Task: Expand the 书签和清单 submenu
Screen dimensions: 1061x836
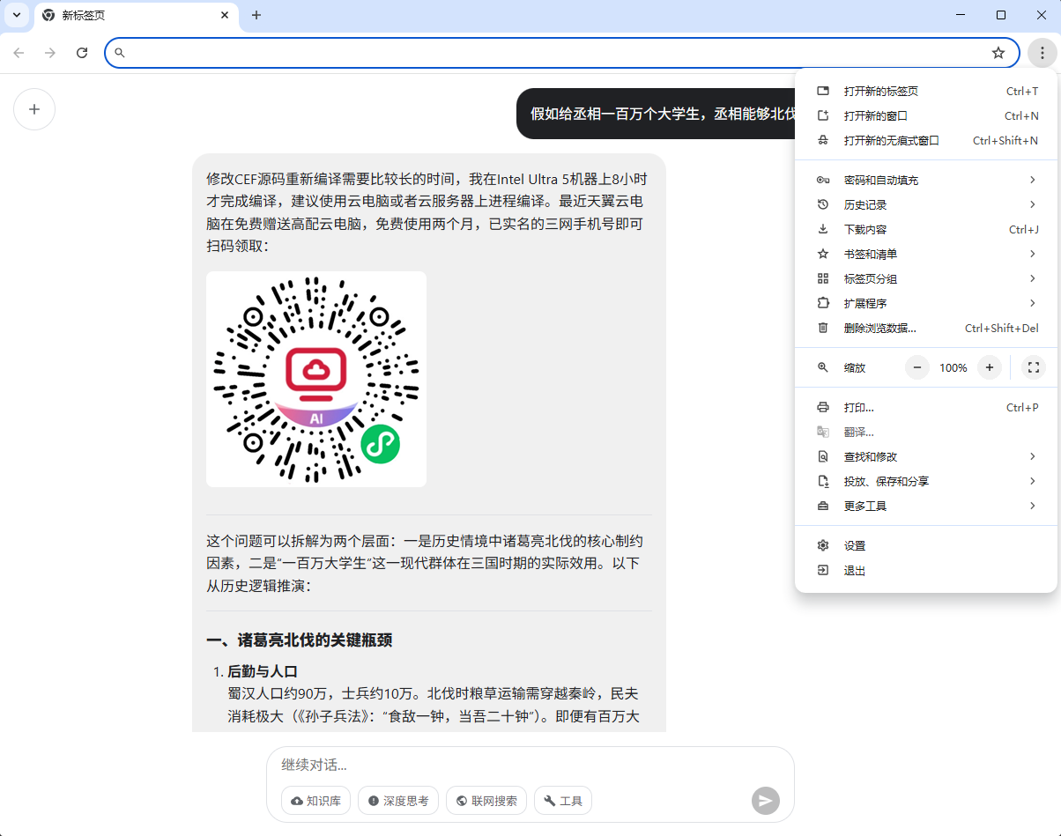Action: point(926,254)
